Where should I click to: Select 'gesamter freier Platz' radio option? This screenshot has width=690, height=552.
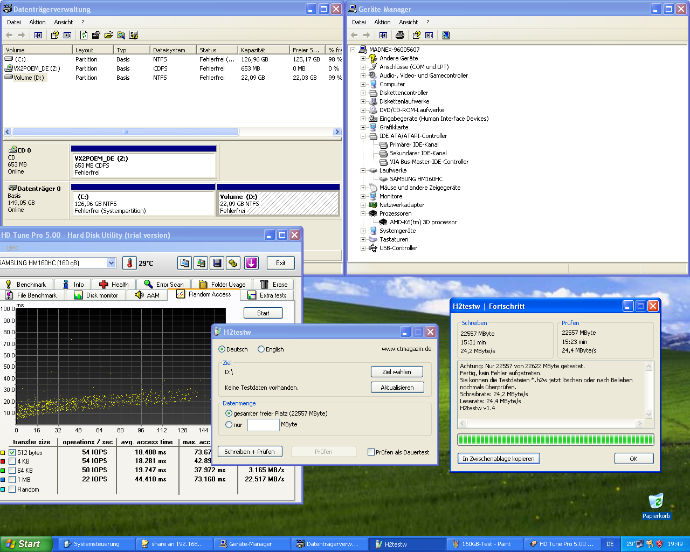[229, 413]
